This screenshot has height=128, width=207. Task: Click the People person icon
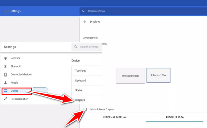tap(5, 83)
